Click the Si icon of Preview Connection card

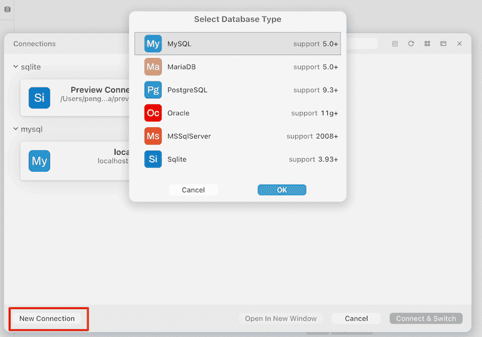click(39, 98)
